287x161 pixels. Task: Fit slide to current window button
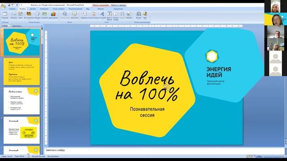tap(285, 157)
